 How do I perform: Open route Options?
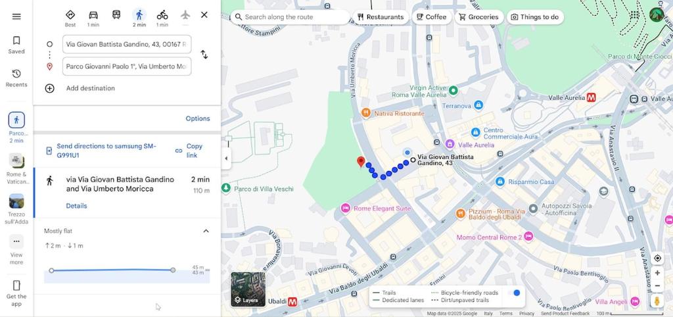coord(197,118)
